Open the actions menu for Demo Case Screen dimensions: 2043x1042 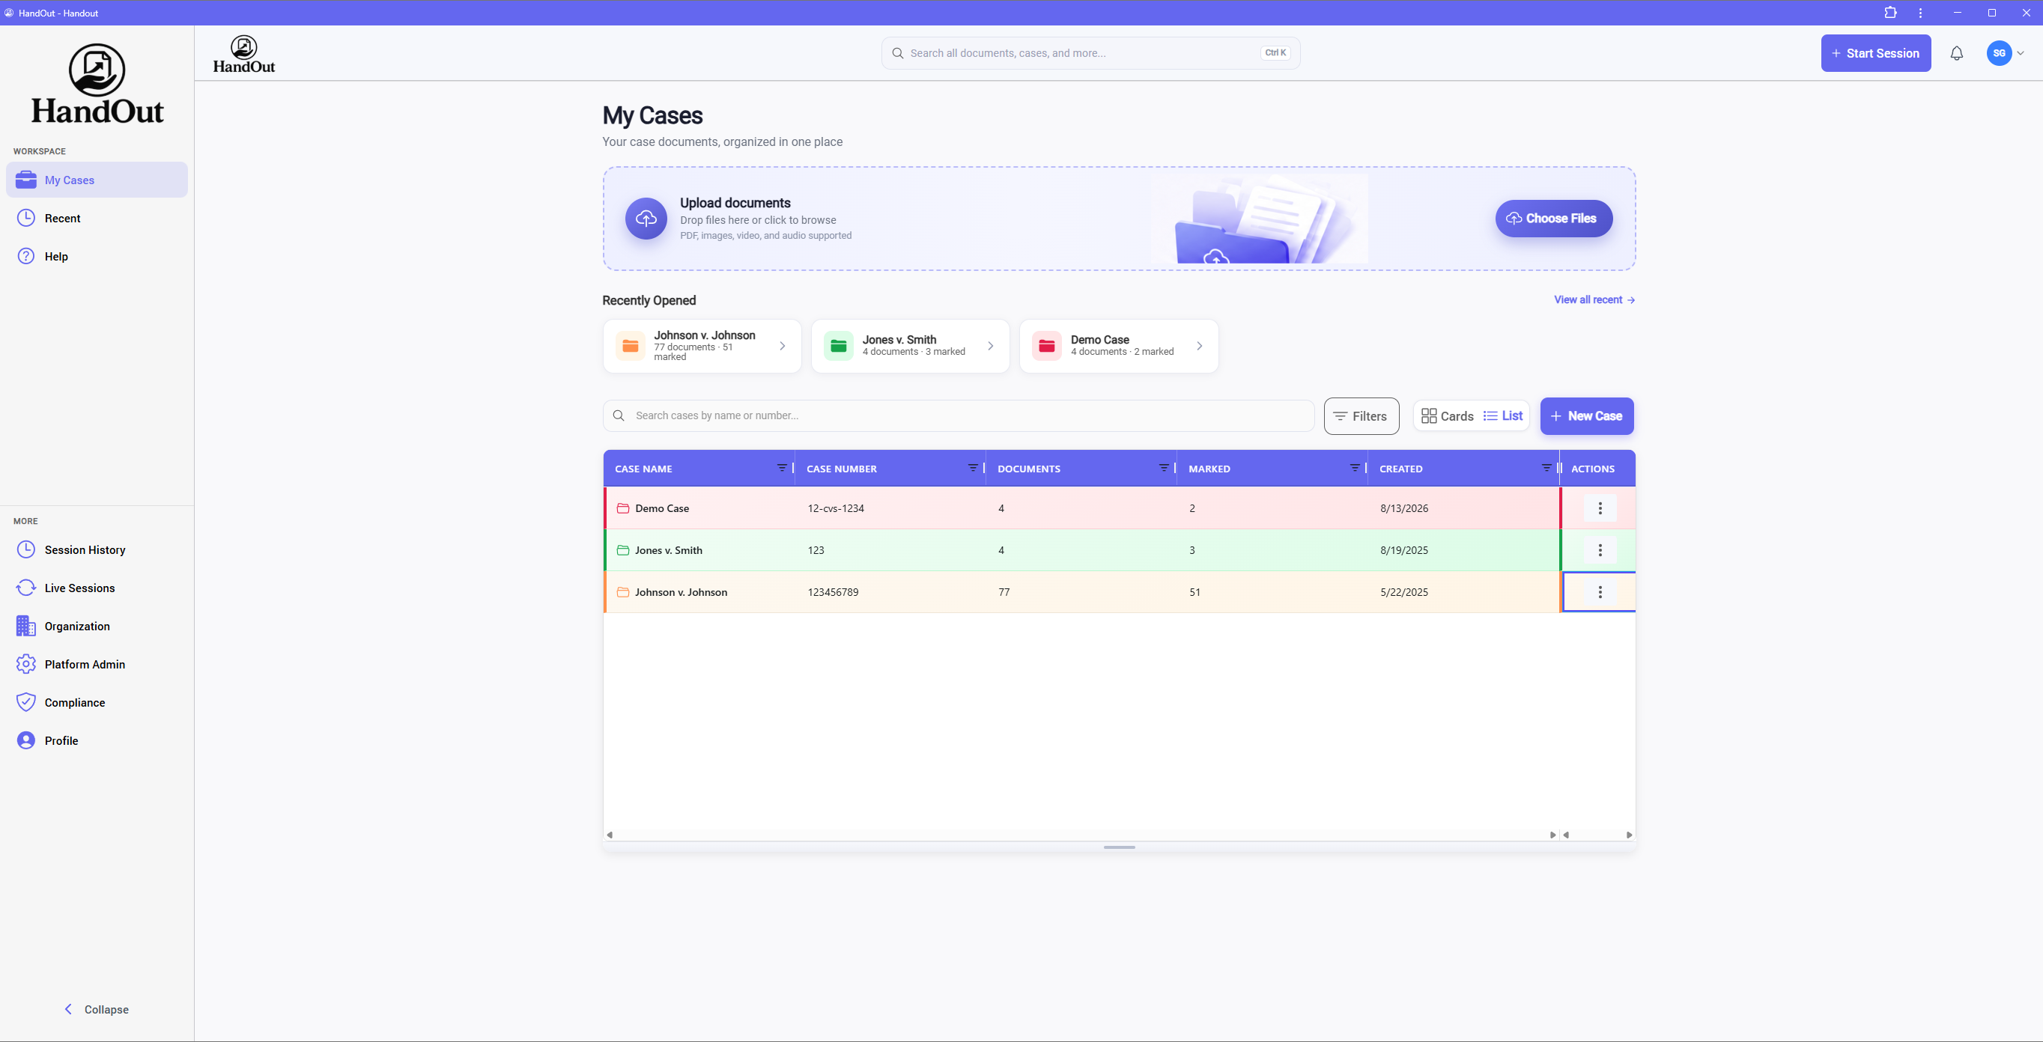(x=1600, y=508)
